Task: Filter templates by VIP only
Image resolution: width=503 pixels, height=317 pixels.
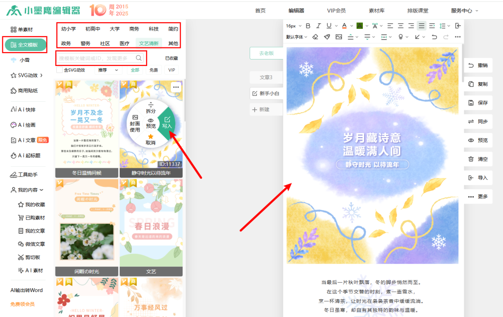Action: click(172, 70)
